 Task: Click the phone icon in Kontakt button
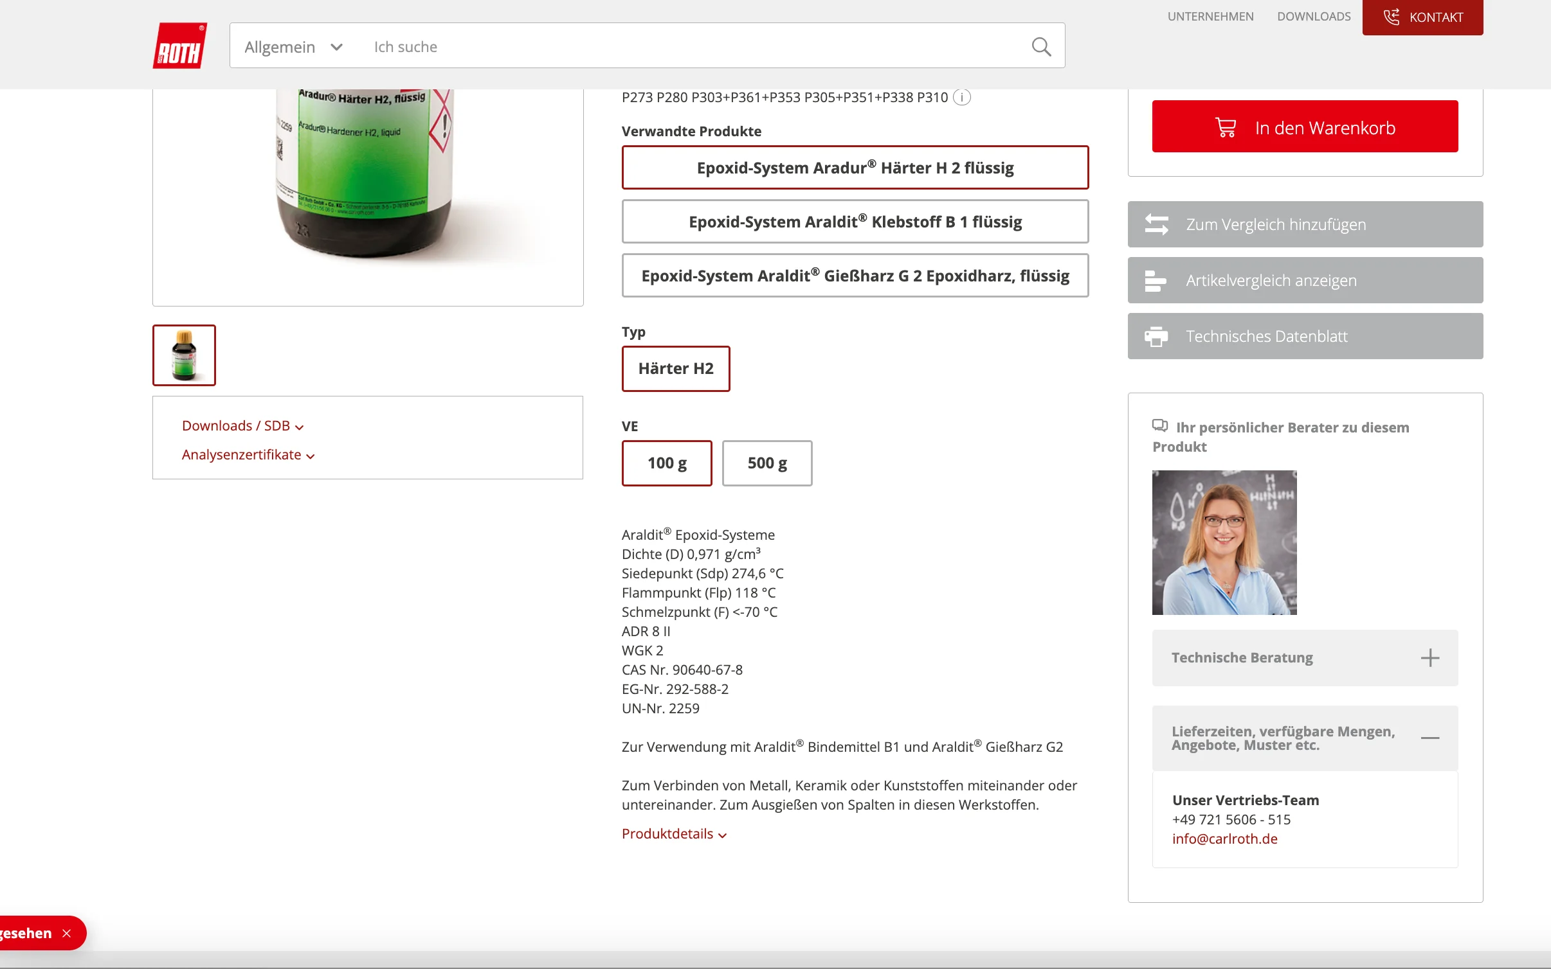click(x=1391, y=17)
